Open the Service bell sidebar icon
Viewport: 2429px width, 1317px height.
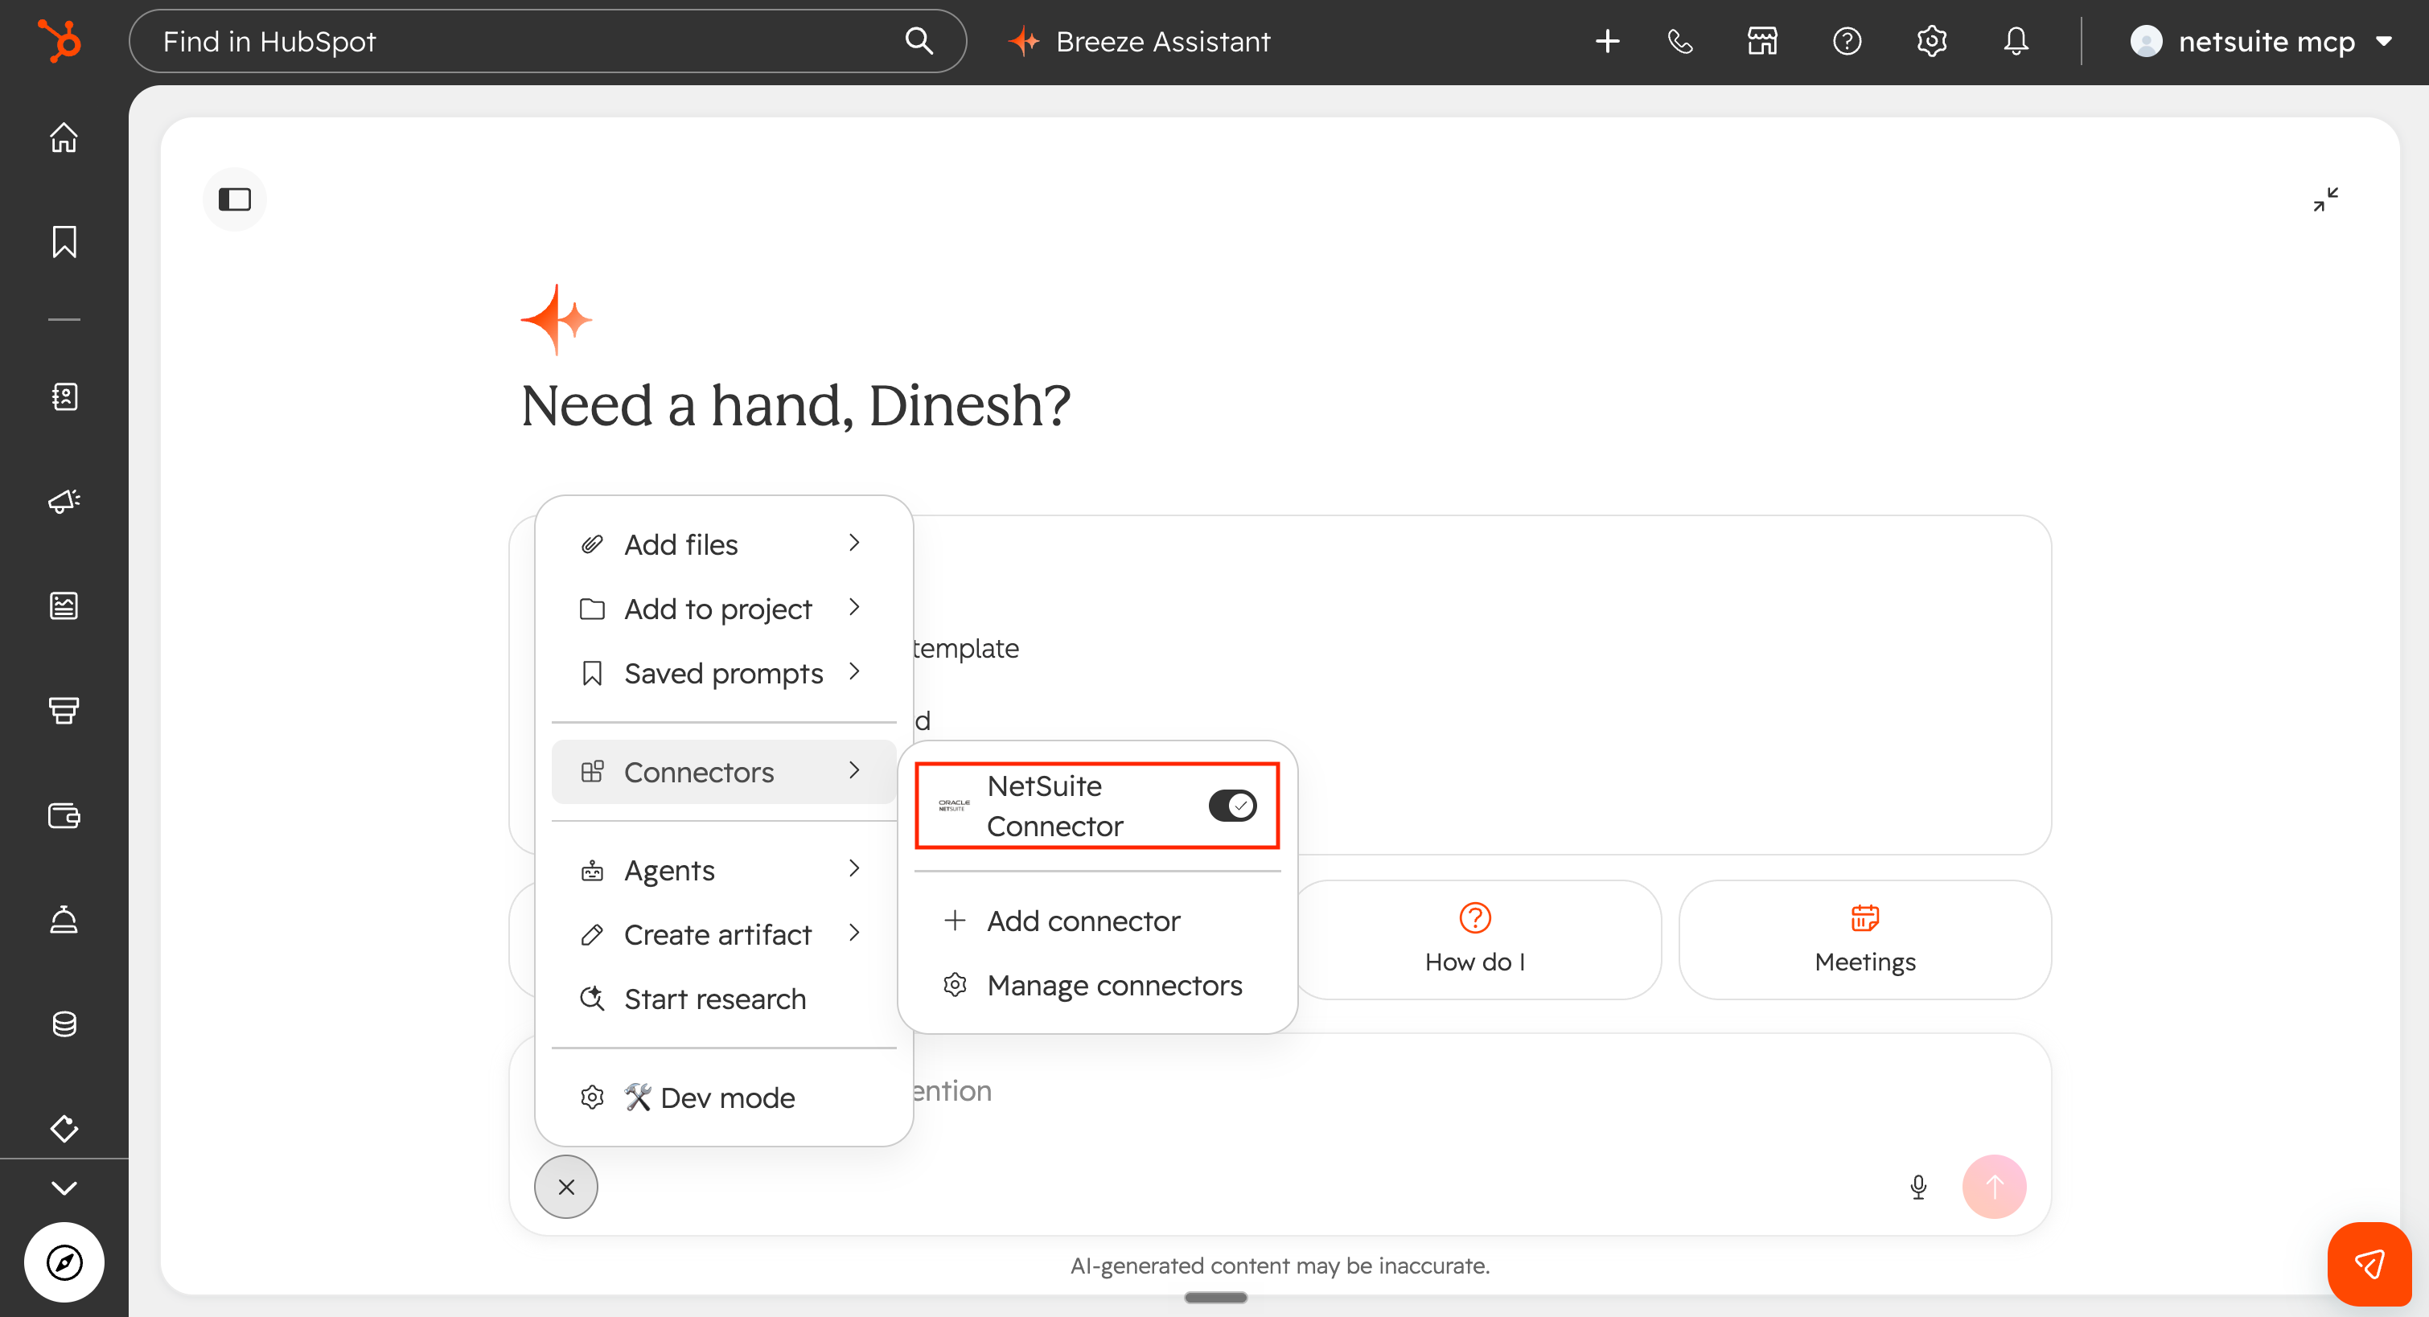coord(64,919)
